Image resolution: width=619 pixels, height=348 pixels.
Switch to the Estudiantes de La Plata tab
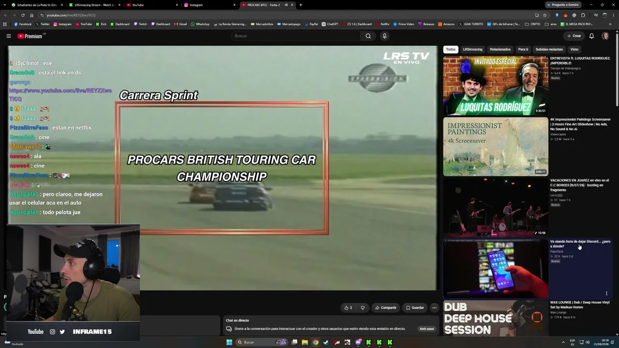click(37, 5)
